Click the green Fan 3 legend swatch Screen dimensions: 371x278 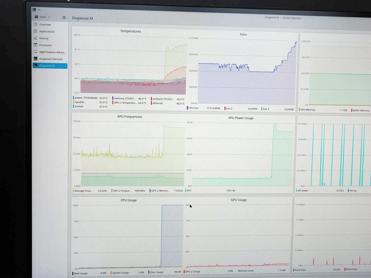click(262, 109)
